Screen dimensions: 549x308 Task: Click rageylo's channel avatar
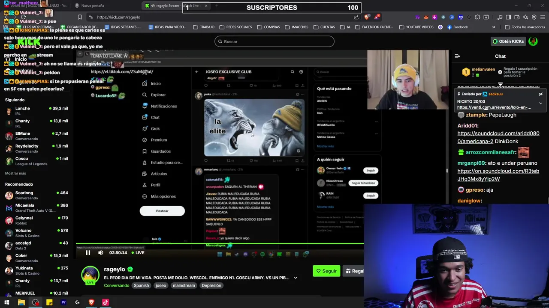click(x=90, y=275)
